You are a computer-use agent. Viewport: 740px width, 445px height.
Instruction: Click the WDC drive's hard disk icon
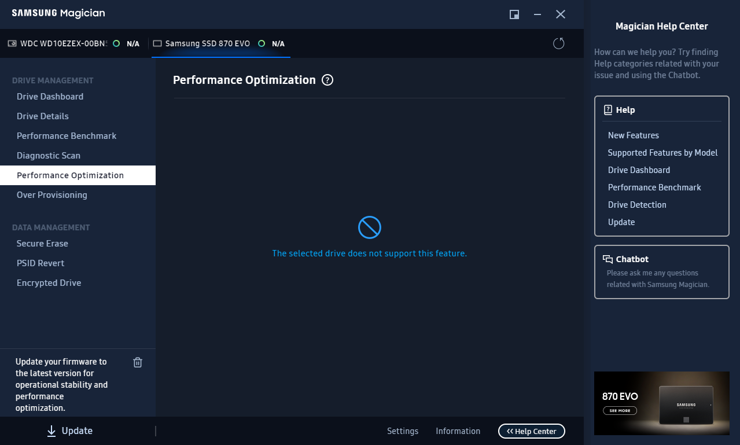12,43
